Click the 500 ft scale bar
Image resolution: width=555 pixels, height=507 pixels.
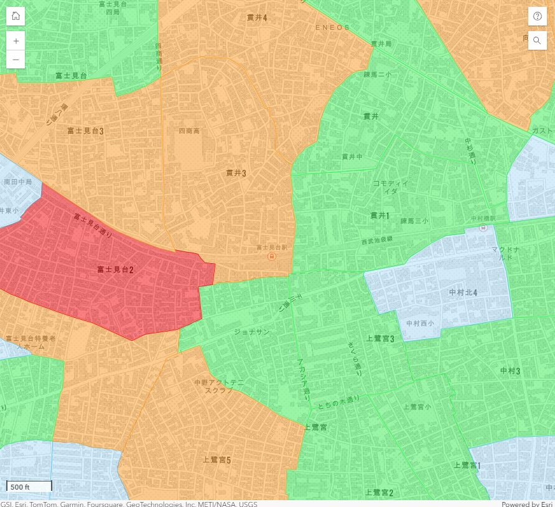(29, 486)
